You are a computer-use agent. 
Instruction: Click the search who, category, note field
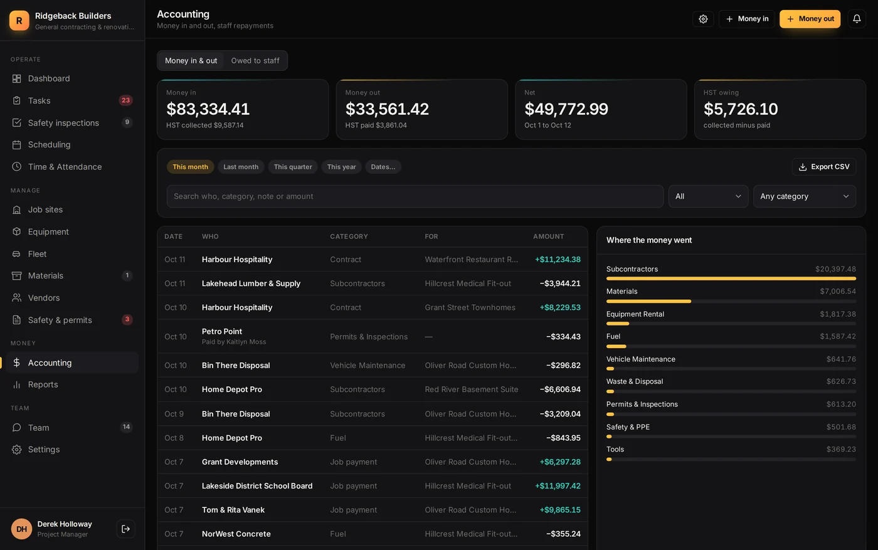(x=415, y=196)
